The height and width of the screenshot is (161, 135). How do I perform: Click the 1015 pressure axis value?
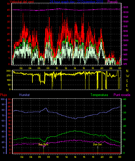point(125,26)
